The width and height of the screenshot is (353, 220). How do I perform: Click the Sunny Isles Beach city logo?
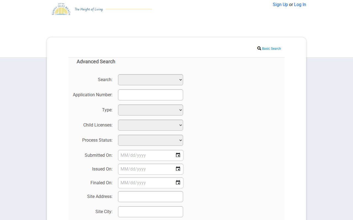61,9
